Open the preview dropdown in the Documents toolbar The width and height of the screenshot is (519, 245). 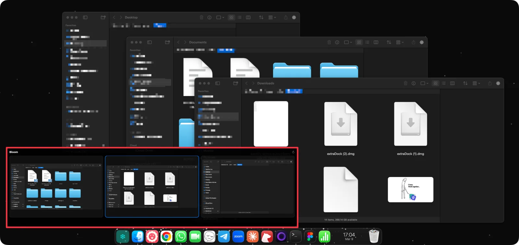348,42
